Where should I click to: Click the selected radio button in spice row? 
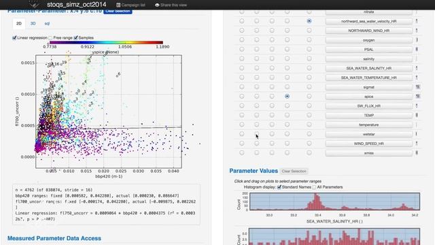287,96
